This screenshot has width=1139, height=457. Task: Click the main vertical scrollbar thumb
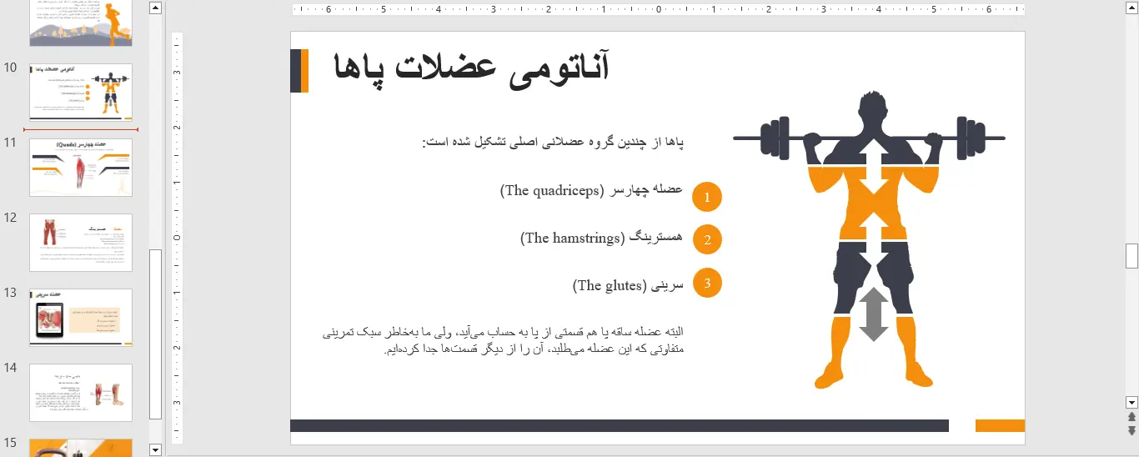click(x=1131, y=256)
